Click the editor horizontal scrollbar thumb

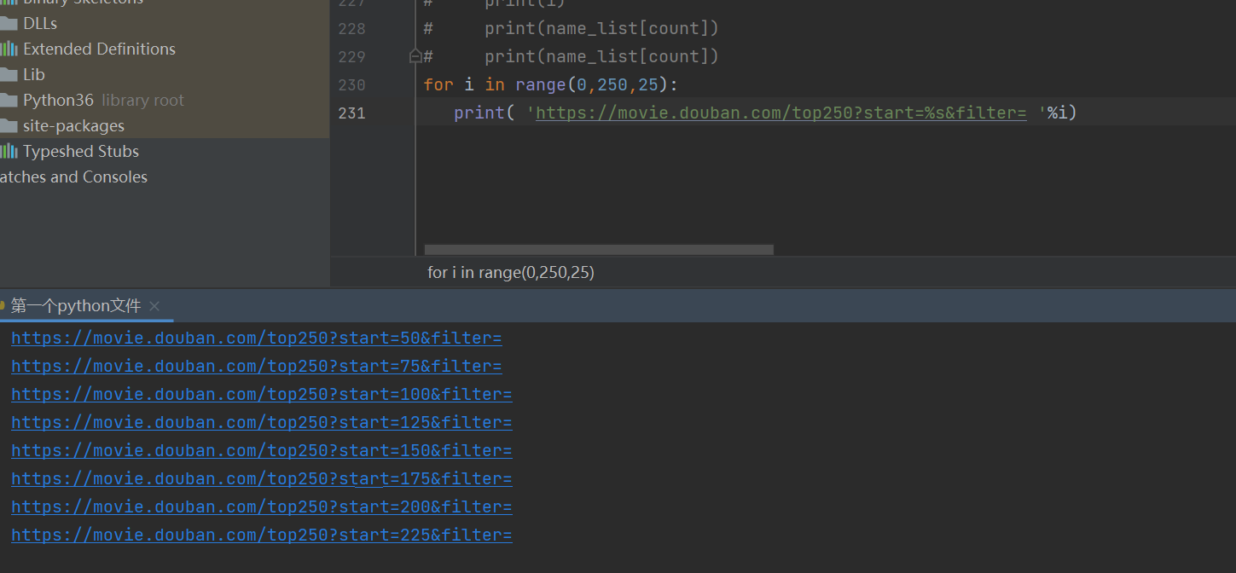click(599, 250)
